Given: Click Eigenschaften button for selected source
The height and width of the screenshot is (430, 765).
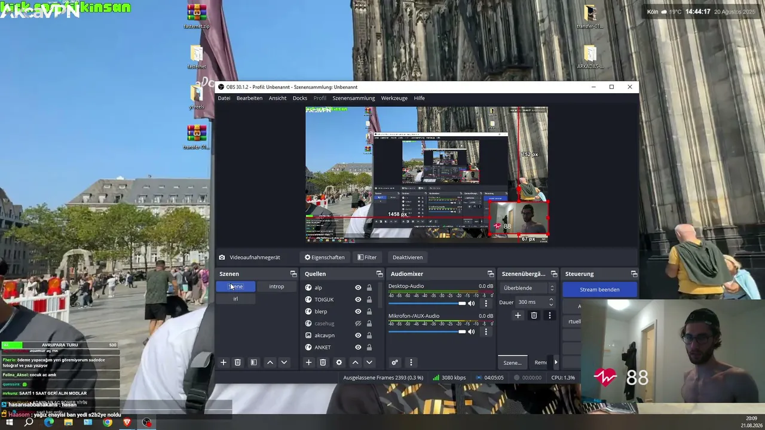Looking at the screenshot, I should click(x=325, y=257).
